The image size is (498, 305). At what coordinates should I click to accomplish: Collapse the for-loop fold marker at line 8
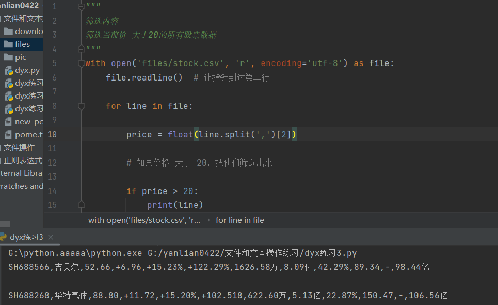click(82, 106)
